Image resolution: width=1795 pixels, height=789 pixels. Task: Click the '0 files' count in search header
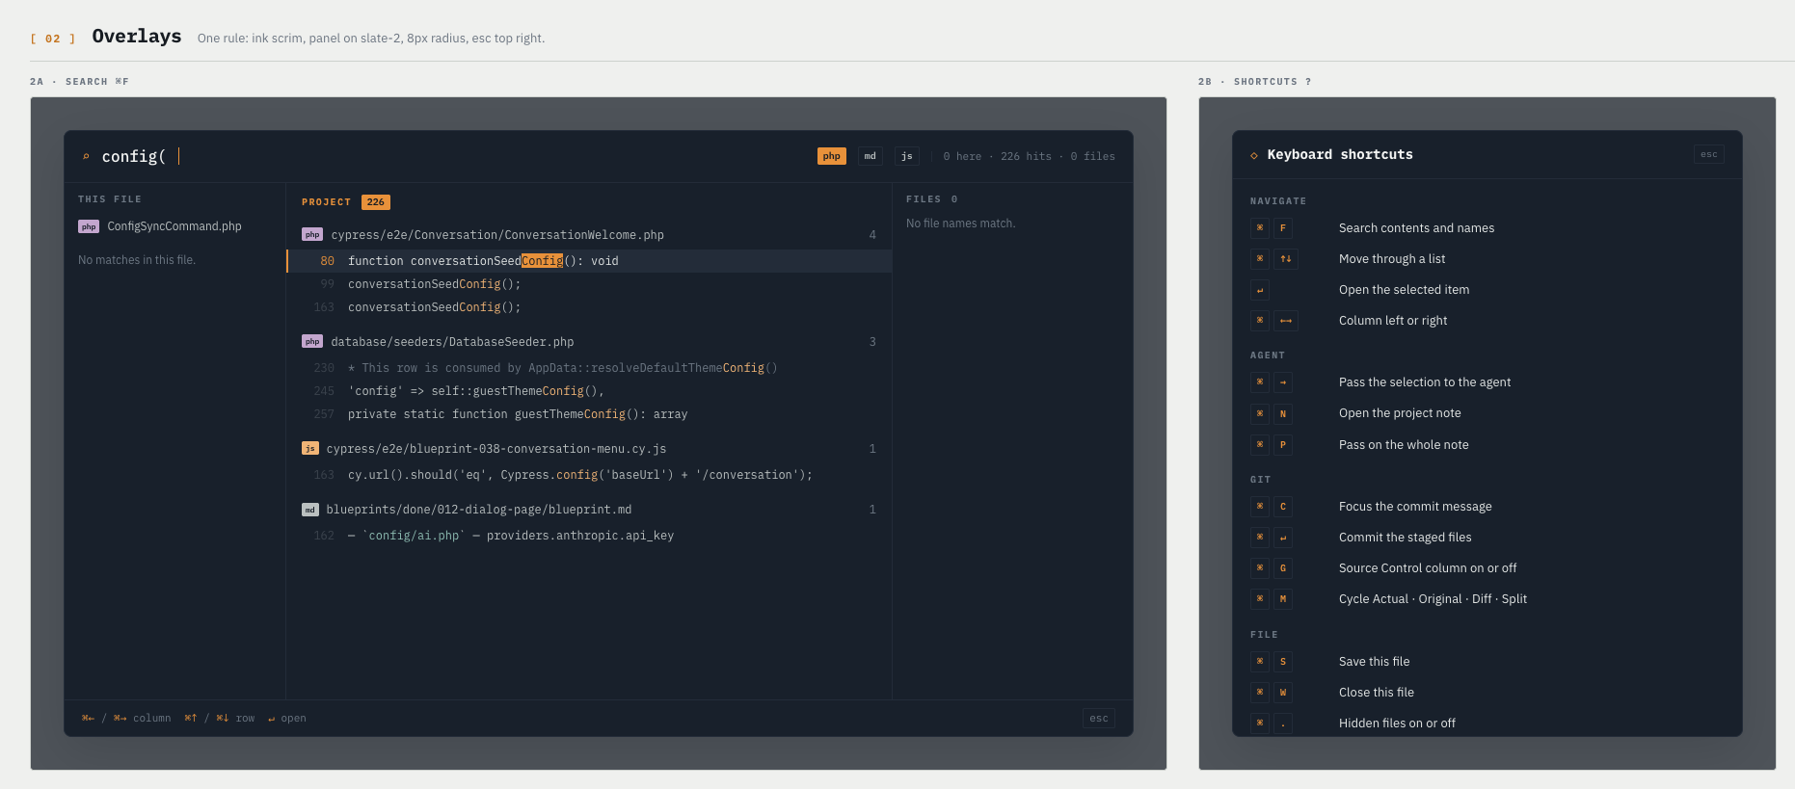click(1092, 156)
